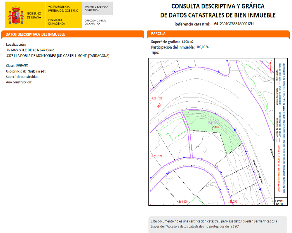Open the Parcela section header
Viewport: 292px width, 233px height.
(x=158, y=34)
